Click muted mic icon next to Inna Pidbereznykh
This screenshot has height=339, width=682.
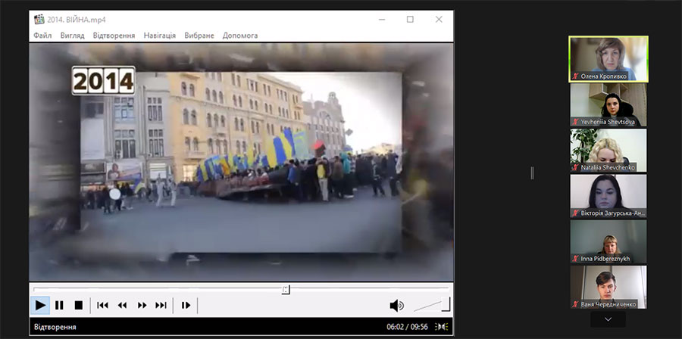(x=576, y=259)
